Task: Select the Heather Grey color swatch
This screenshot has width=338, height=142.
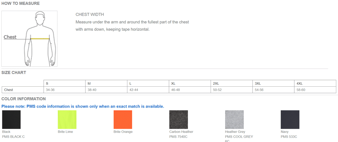Action: click(x=234, y=119)
